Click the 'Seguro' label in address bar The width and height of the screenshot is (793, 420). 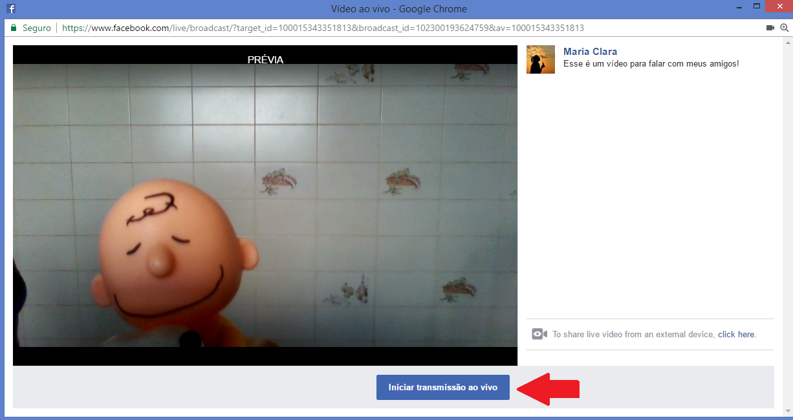click(x=37, y=28)
